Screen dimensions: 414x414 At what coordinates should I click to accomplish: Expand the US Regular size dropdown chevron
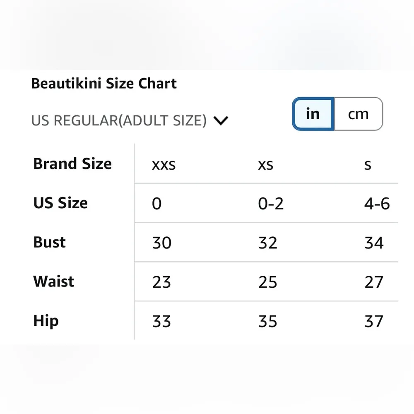221,121
